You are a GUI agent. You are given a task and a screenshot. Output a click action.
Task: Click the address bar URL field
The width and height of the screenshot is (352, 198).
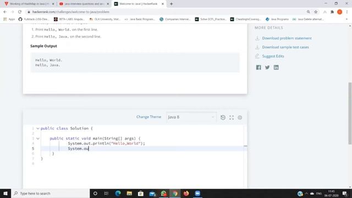coord(166,12)
